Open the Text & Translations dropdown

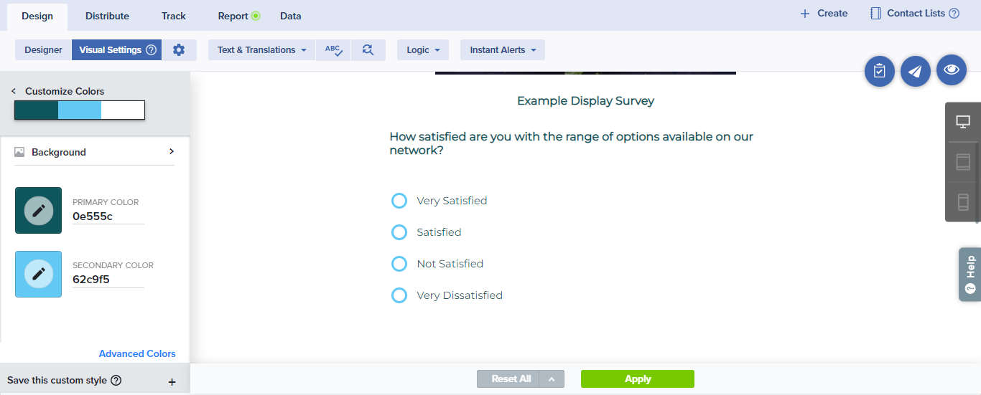pyautogui.click(x=261, y=50)
